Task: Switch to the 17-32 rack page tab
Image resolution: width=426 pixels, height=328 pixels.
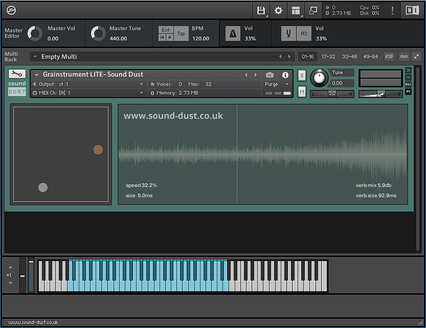Action: click(x=328, y=57)
